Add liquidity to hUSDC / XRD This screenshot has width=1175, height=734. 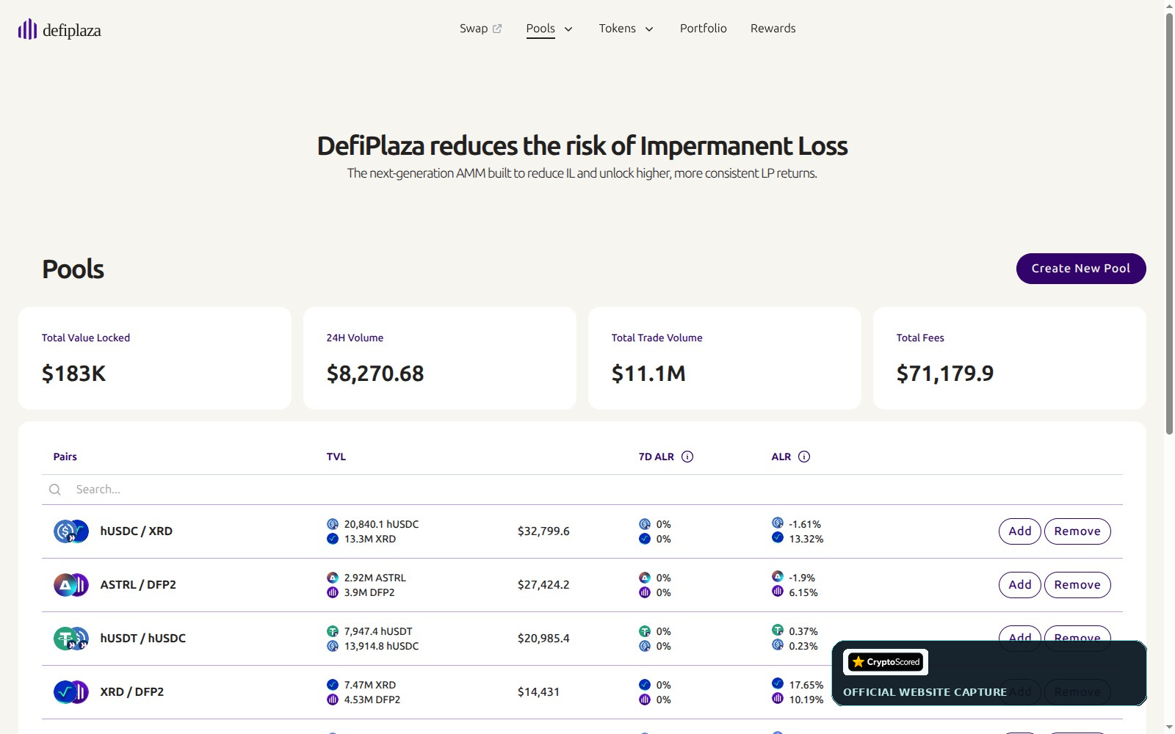click(1020, 531)
